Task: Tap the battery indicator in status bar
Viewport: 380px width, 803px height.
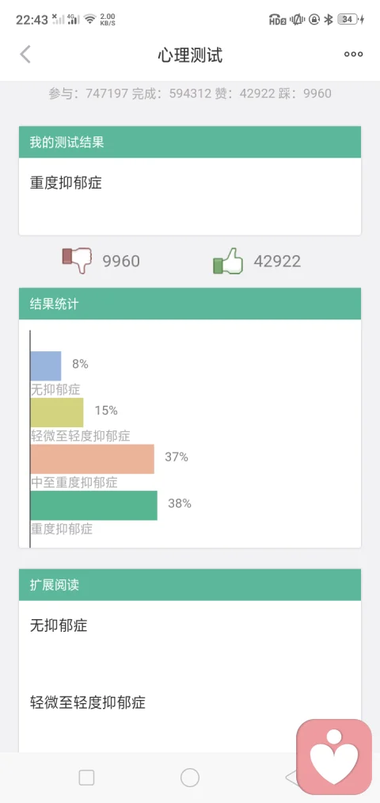Action: tap(350, 20)
